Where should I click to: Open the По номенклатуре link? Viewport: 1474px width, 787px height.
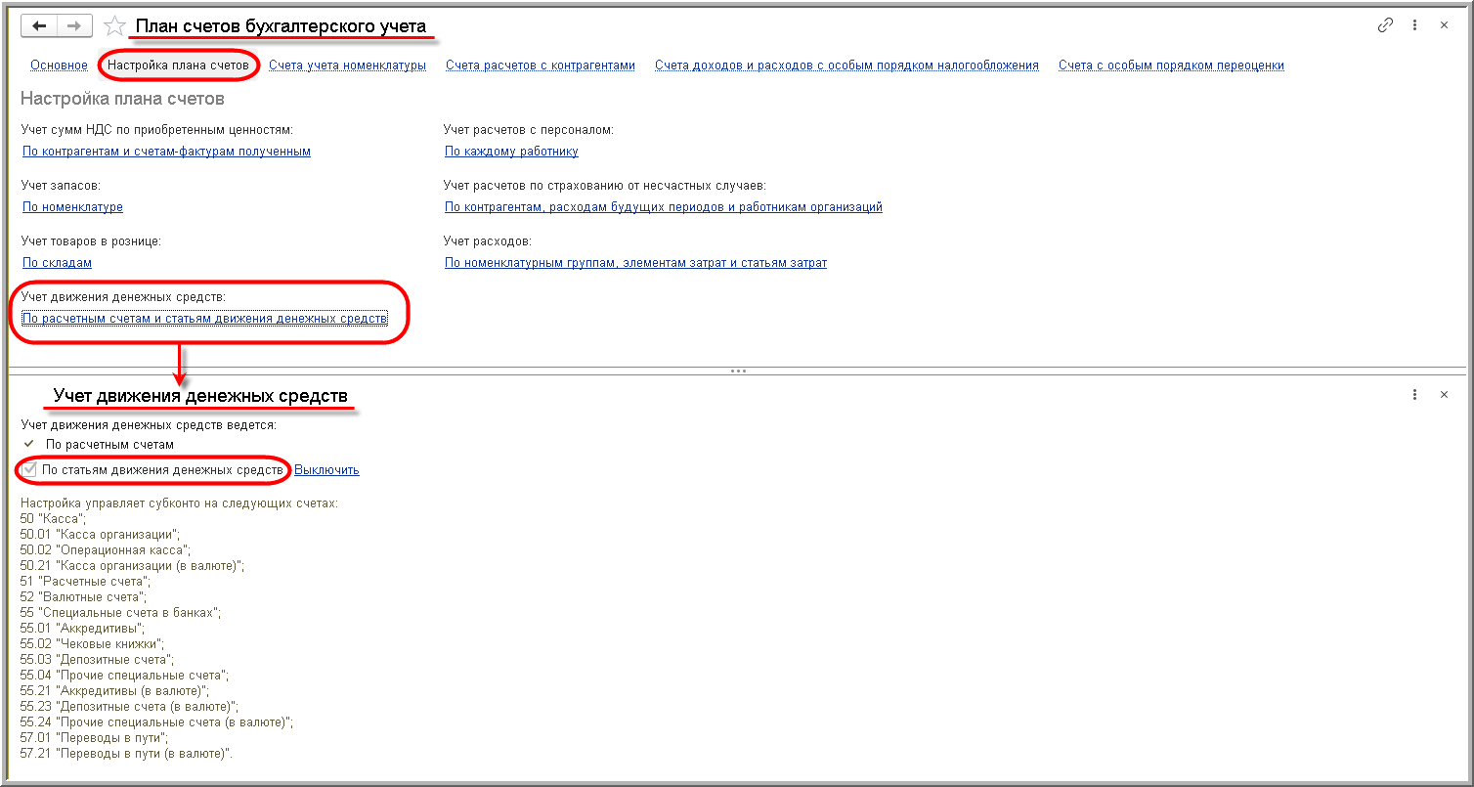click(72, 207)
